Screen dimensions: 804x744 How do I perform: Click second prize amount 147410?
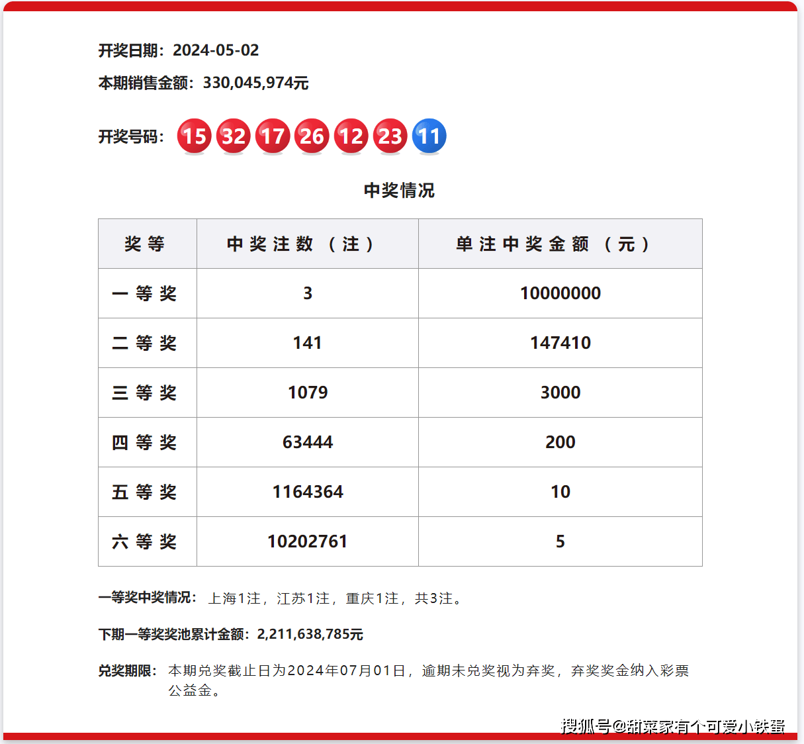click(560, 343)
